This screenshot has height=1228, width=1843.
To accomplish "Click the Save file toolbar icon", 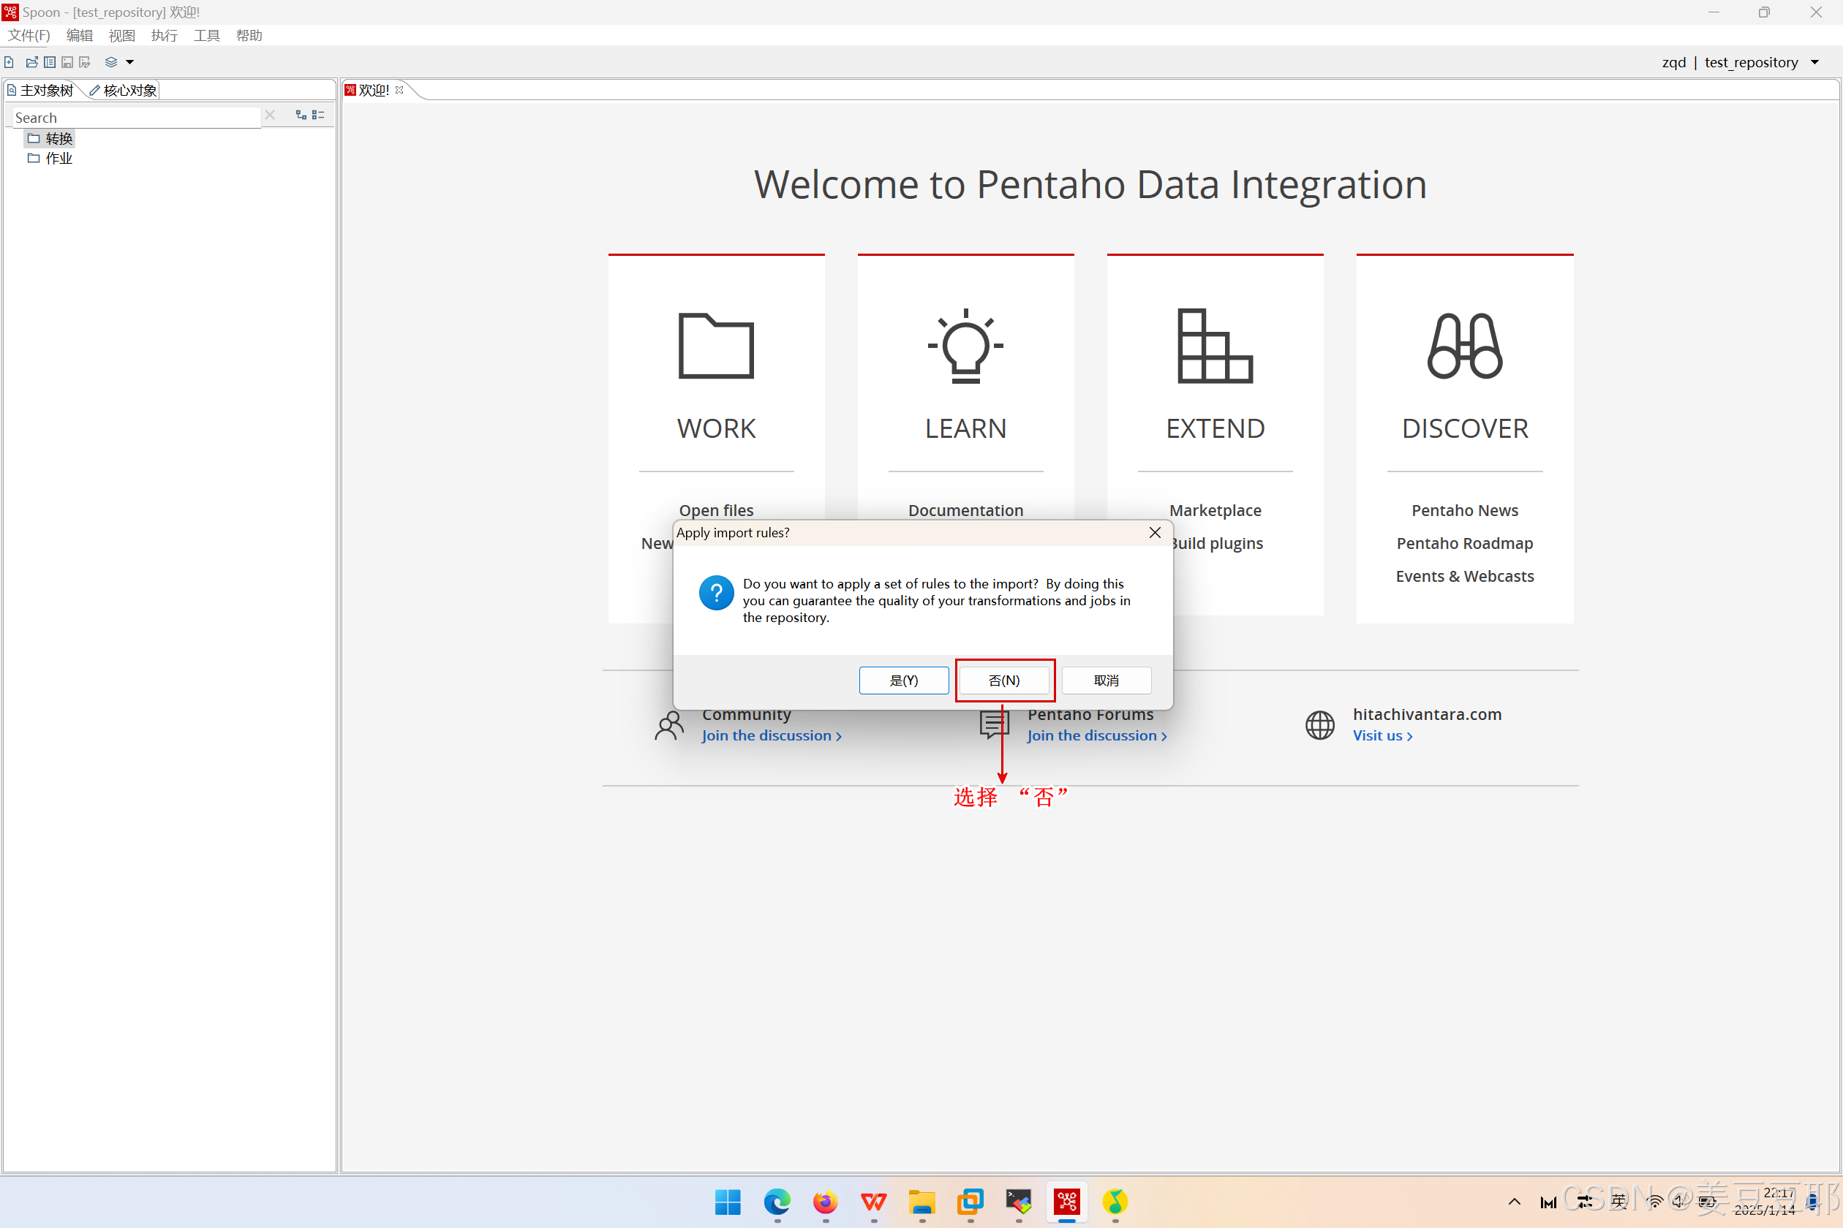I will 67,62.
